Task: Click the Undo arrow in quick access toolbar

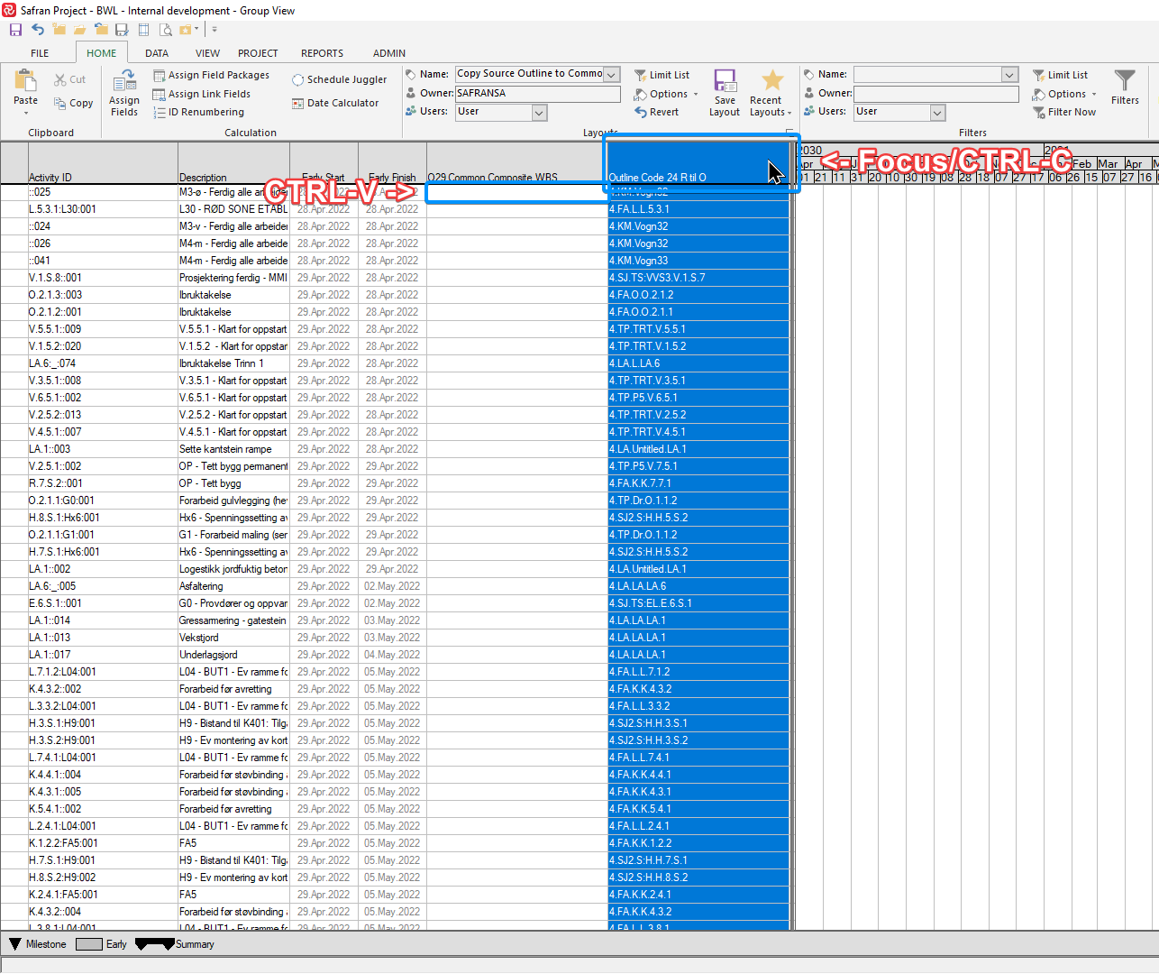Action: click(37, 30)
